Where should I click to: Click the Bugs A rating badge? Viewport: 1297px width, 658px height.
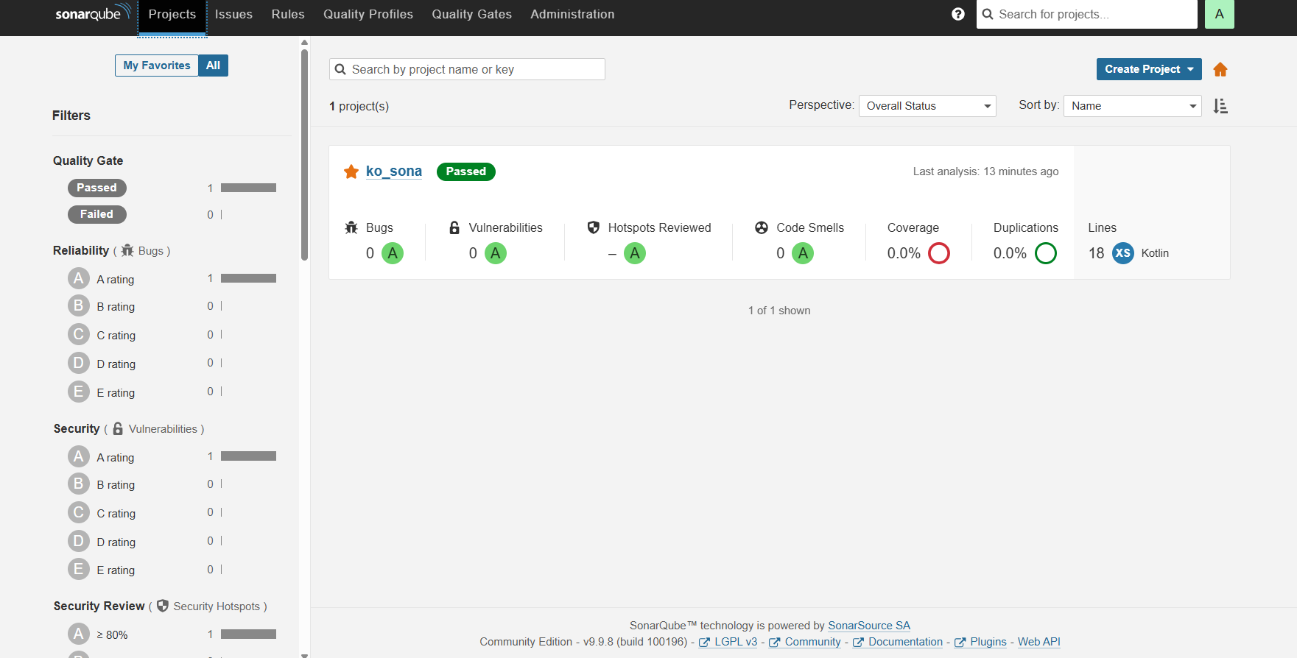tap(393, 253)
